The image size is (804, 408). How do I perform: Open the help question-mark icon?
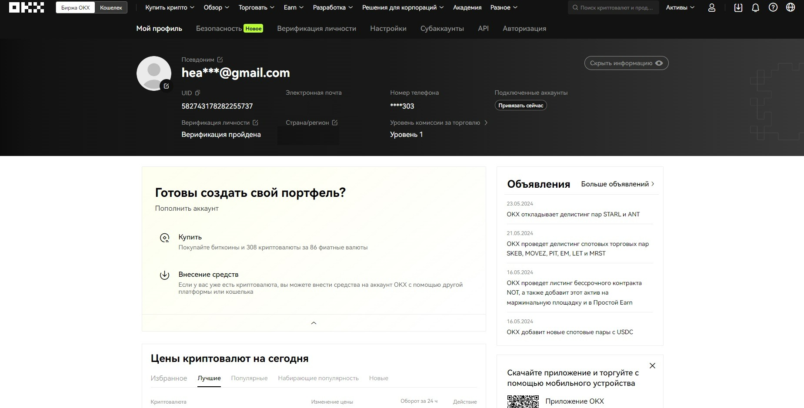(773, 7)
